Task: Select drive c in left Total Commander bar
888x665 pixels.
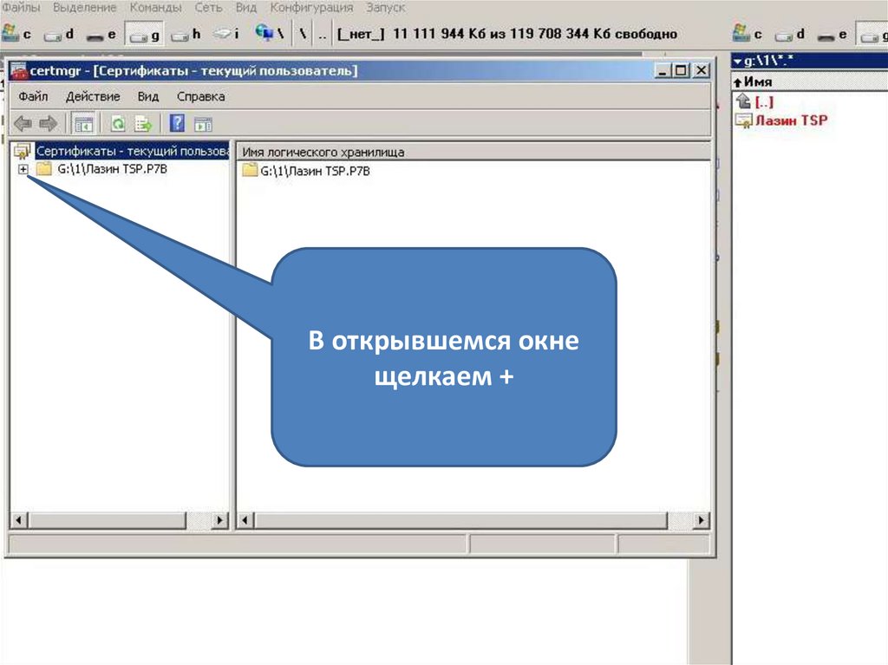Action: click(16, 34)
